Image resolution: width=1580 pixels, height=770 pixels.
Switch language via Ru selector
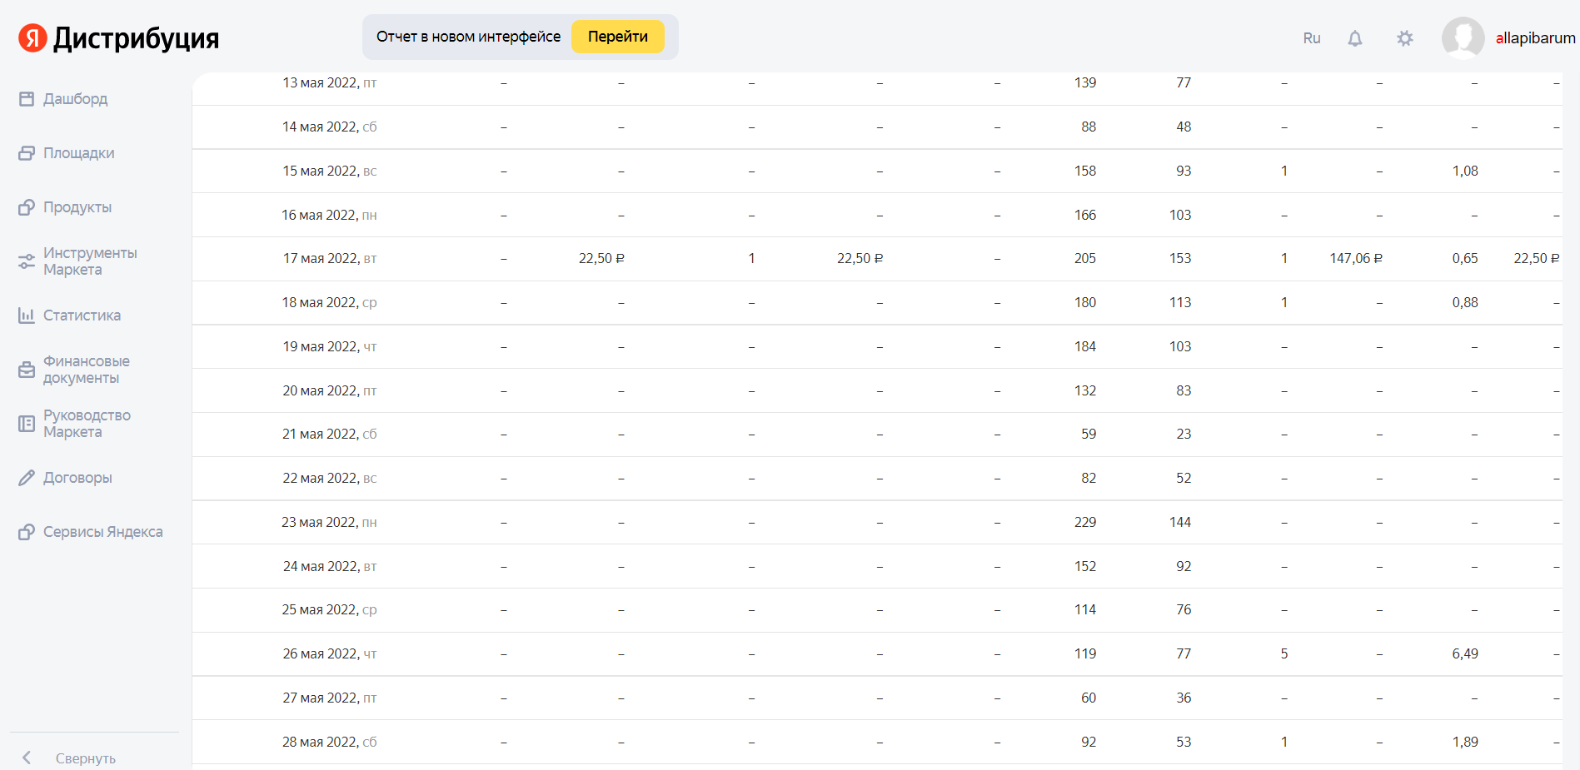coord(1312,38)
